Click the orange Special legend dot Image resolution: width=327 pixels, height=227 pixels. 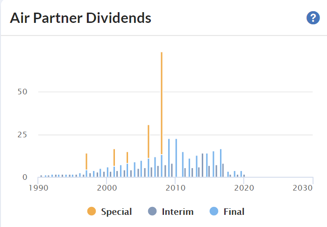92,211
